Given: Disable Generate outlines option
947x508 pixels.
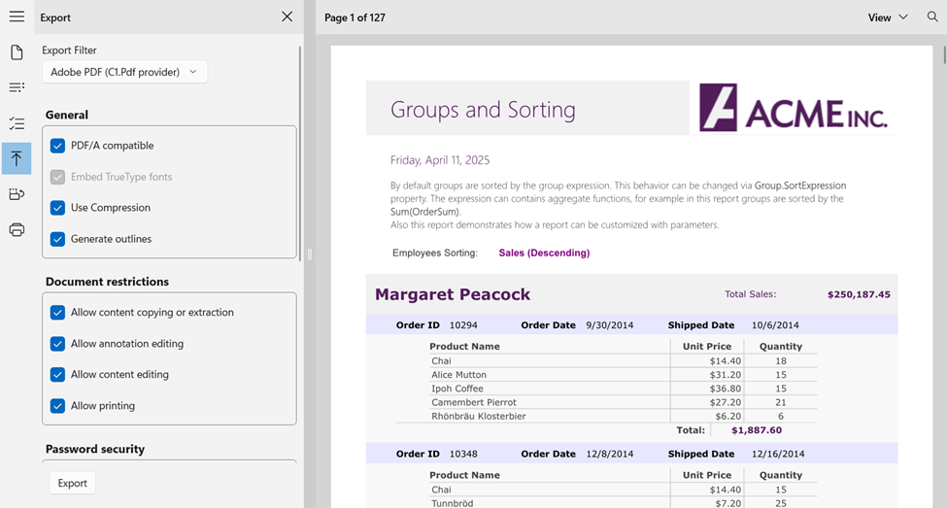Looking at the screenshot, I should (x=58, y=239).
